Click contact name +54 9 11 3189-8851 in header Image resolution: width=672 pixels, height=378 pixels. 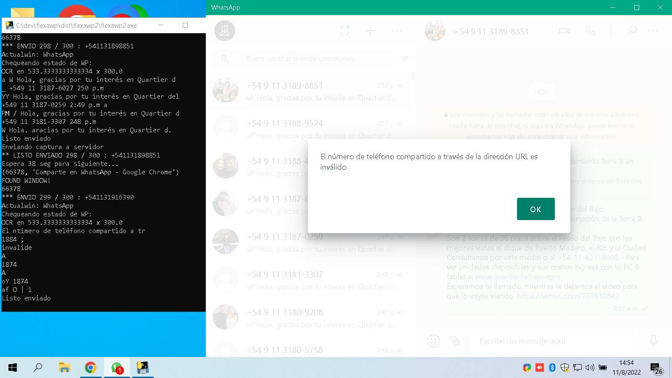click(x=491, y=31)
